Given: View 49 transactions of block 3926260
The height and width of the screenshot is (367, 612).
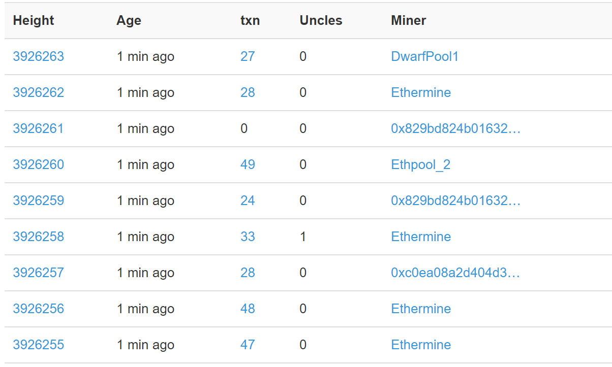Looking at the screenshot, I should coord(248,164).
